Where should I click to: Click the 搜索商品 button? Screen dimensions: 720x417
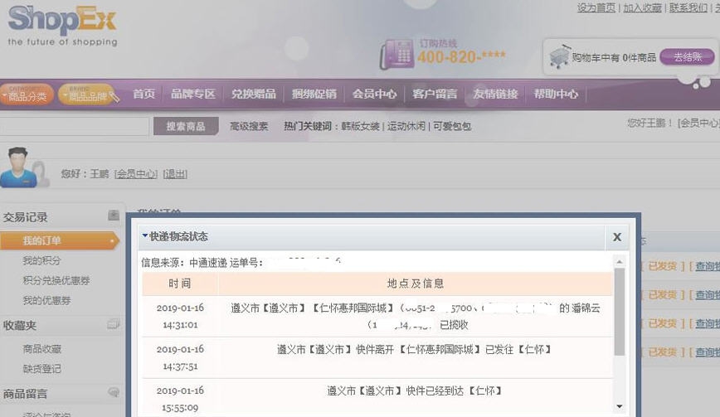click(x=186, y=126)
